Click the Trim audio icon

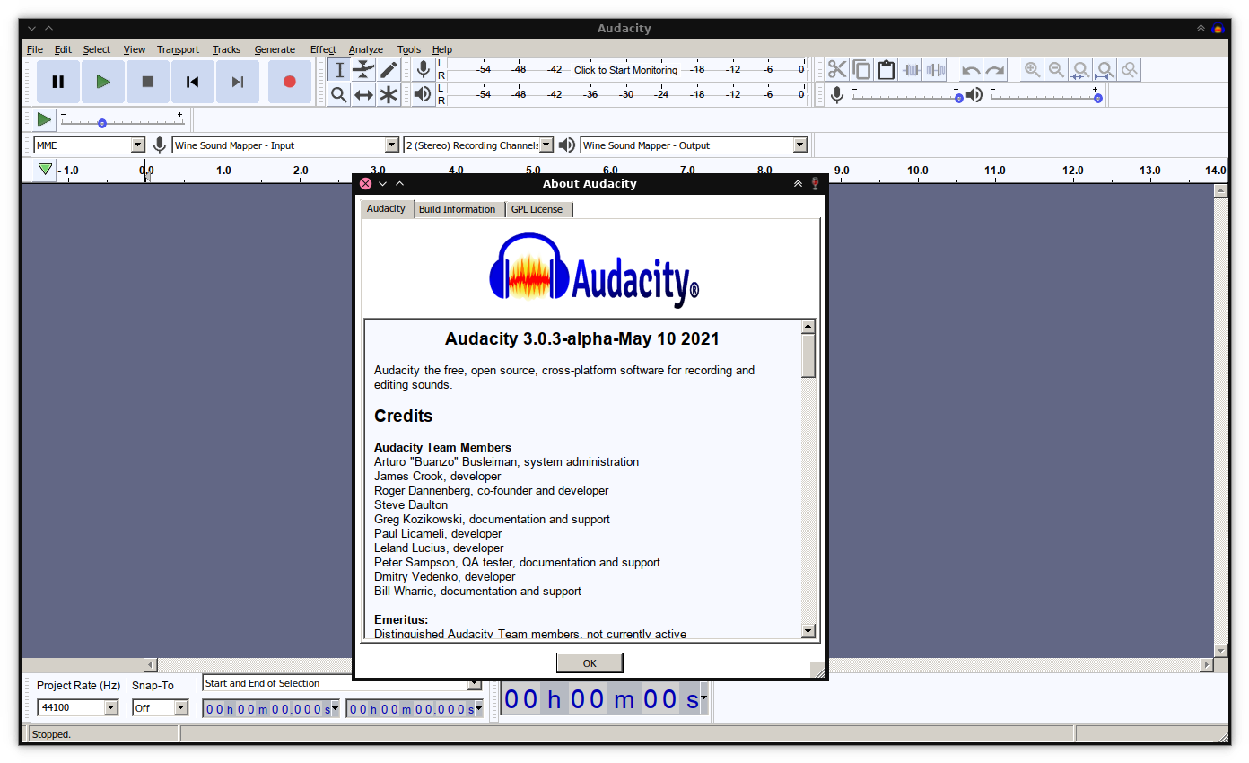(912, 70)
